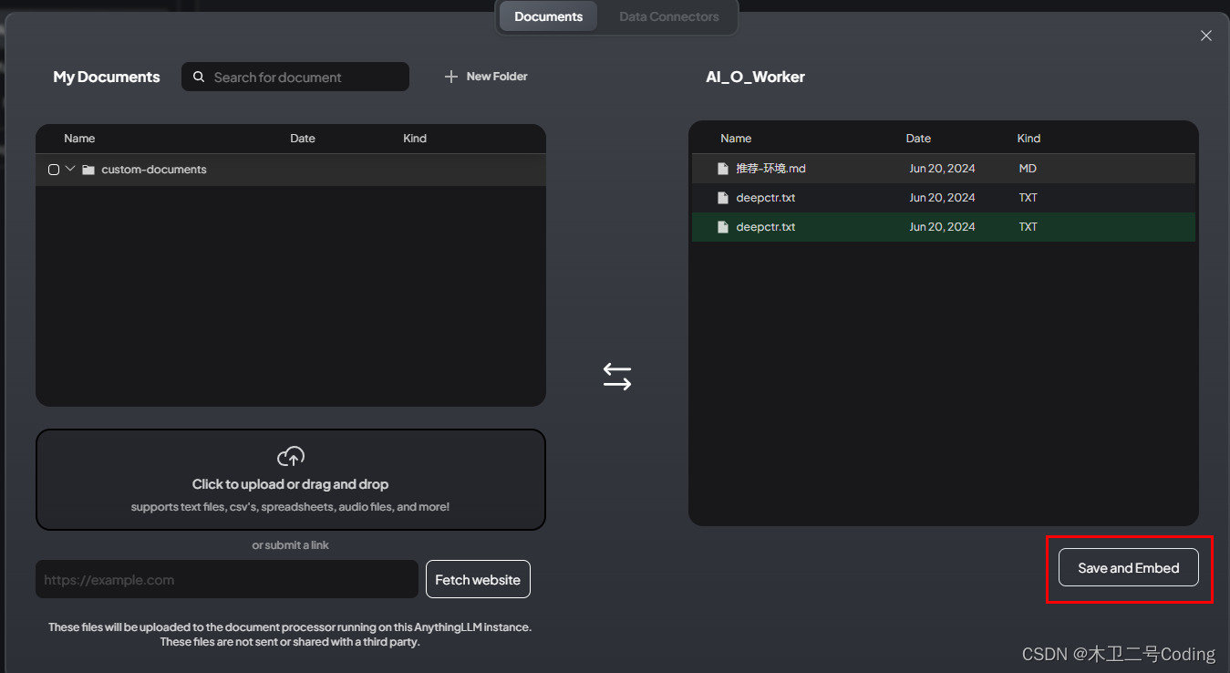Select the 推荐-环境.md file name
This screenshot has width=1230, height=673.
point(771,169)
